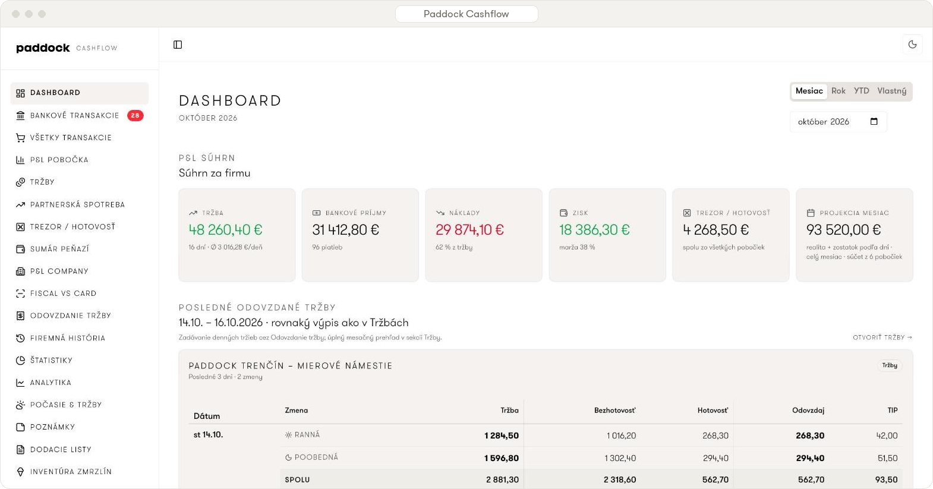Click the Štatistiky pie chart icon
933x489 pixels.
(x=20, y=360)
